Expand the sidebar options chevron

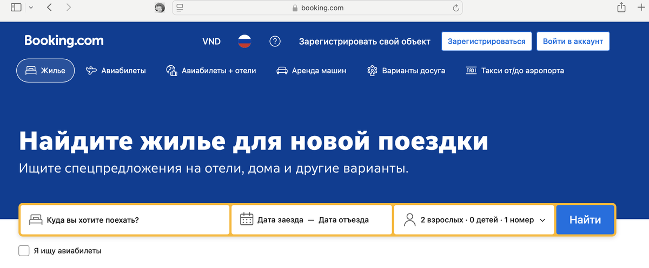tap(30, 8)
